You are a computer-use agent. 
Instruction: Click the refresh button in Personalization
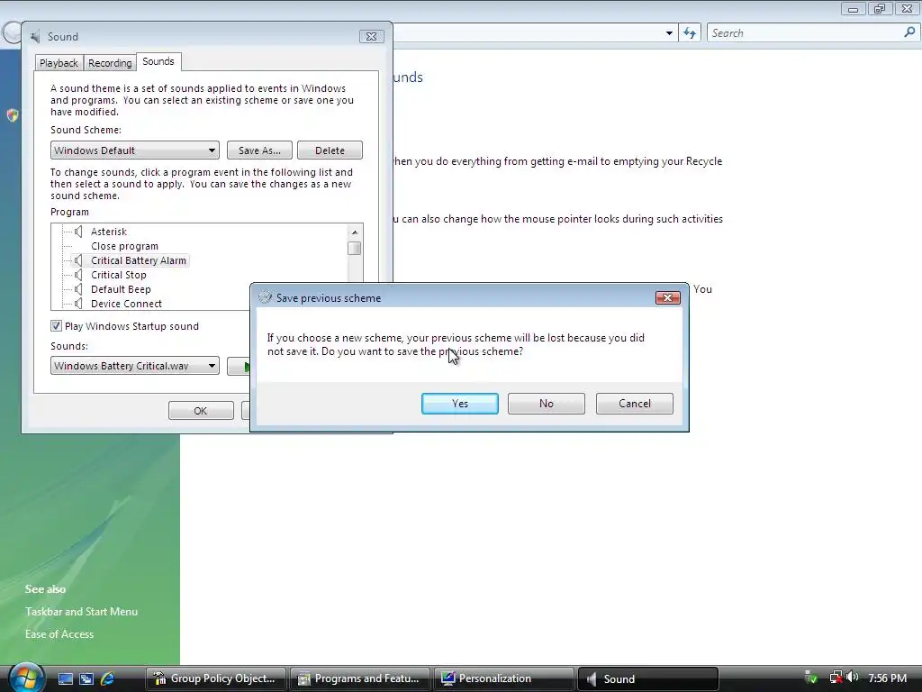[690, 33]
